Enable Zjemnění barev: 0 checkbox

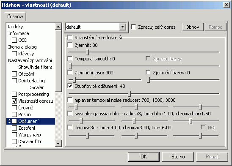[148, 73]
